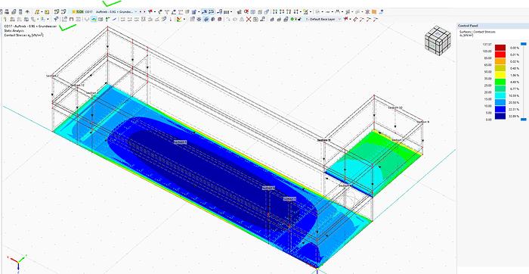529x274 pixels.
Task: Toggle the surface results isolines icon
Action: click(94, 19)
